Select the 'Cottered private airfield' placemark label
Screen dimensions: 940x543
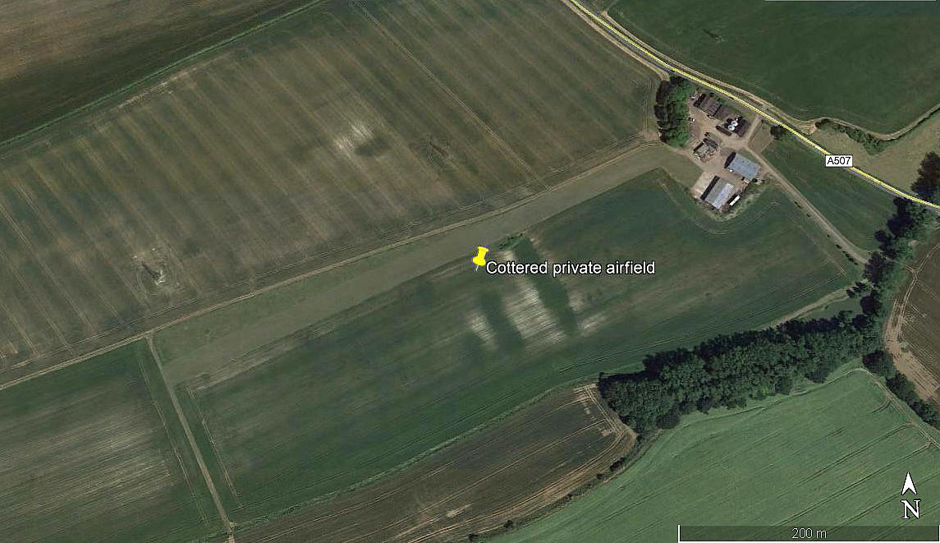(570, 268)
